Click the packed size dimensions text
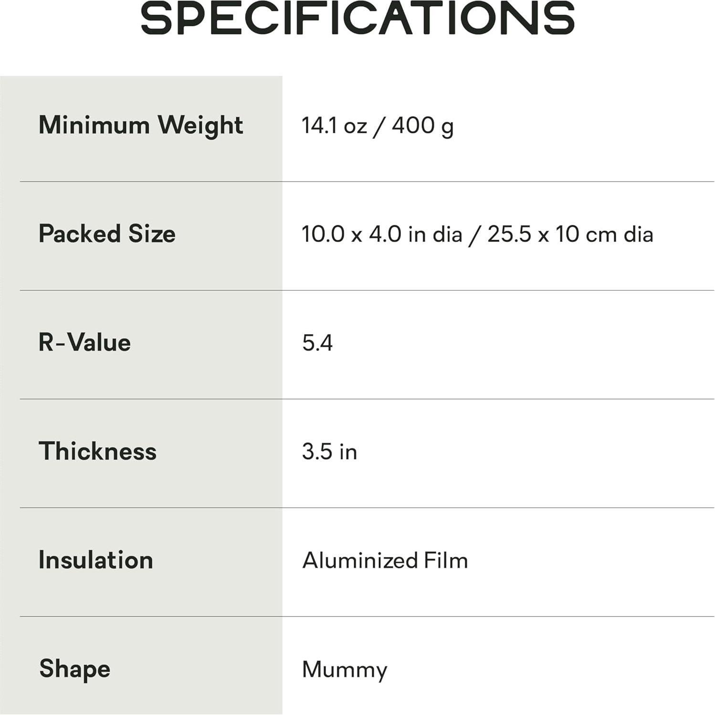This screenshot has width=715, height=715. 477,234
